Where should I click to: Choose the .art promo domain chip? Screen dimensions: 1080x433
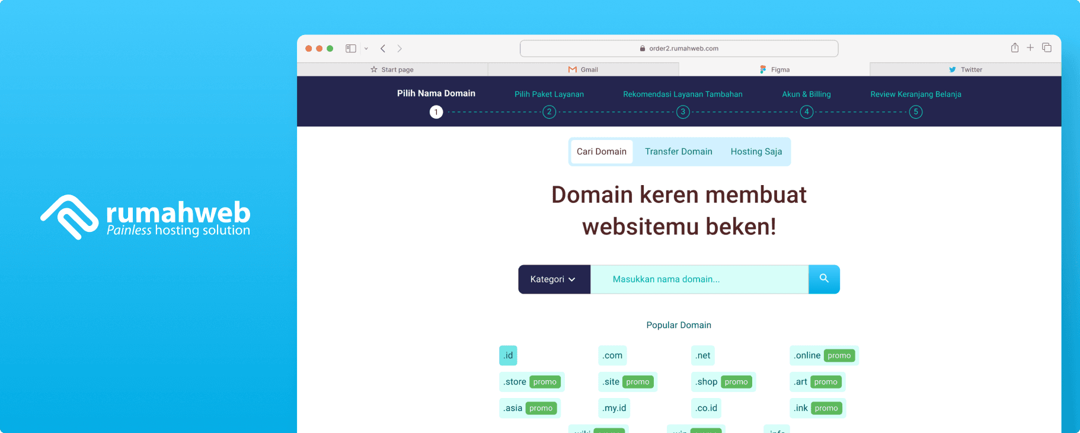tap(817, 382)
